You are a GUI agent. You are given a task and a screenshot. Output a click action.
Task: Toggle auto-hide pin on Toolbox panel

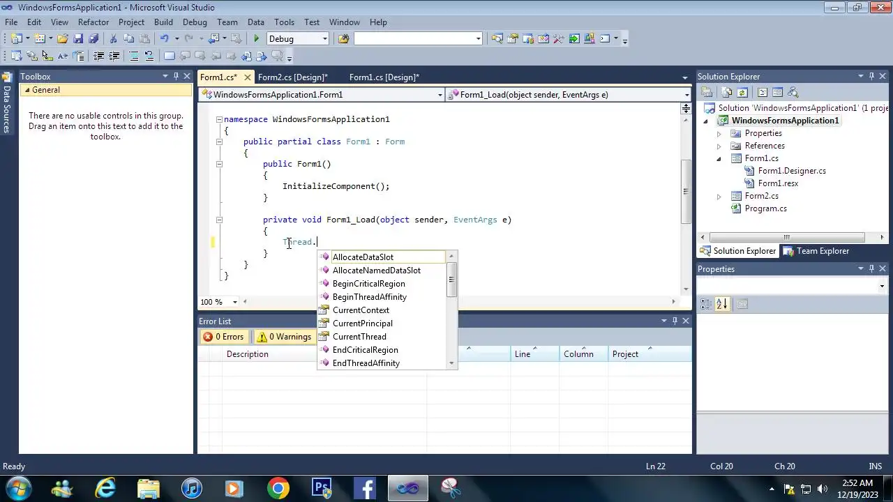pyautogui.click(x=176, y=77)
